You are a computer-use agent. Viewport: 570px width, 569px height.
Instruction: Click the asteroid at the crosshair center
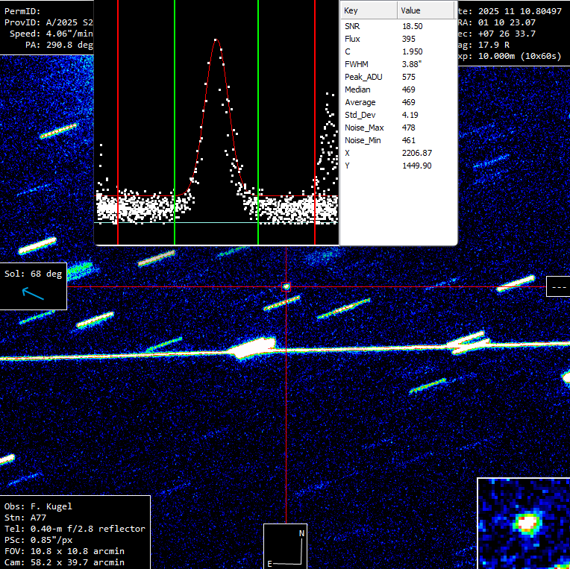[x=286, y=286]
